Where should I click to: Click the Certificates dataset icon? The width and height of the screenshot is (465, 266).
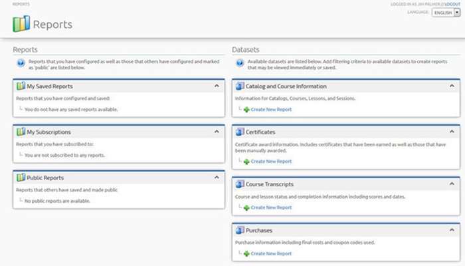point(240,132)
